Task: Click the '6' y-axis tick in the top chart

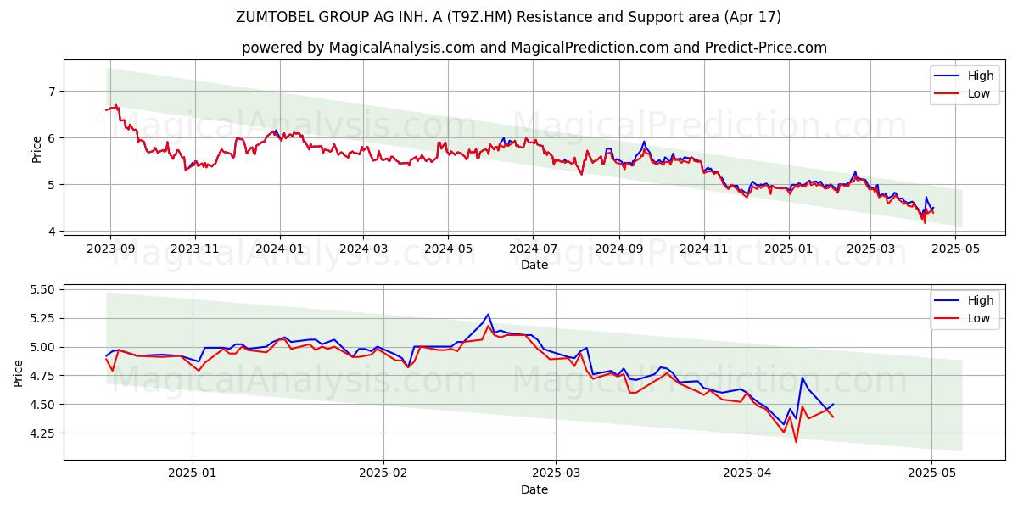Action: [x=51, y=138]
